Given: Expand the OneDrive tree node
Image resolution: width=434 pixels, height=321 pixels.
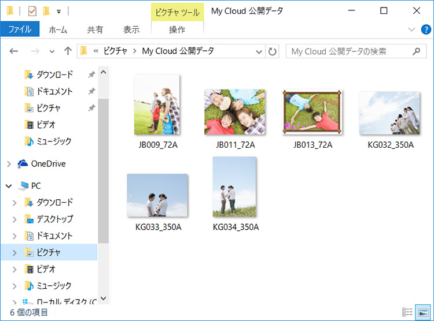Looking at the screenshot, I should click(9, 164).
